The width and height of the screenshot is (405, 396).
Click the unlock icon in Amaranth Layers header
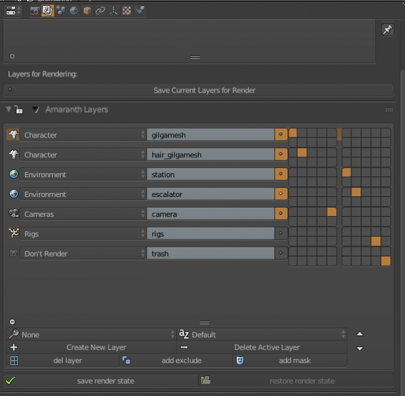(x=19, y=109)
